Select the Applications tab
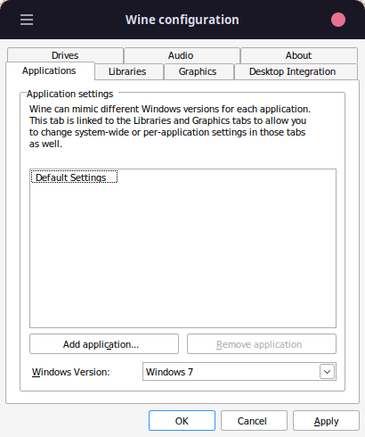 (50, 71)
